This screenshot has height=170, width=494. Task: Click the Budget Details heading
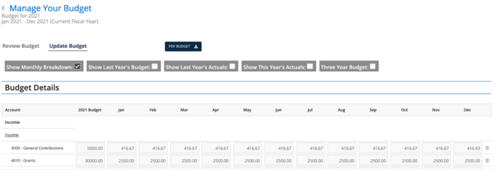[32, 88]
